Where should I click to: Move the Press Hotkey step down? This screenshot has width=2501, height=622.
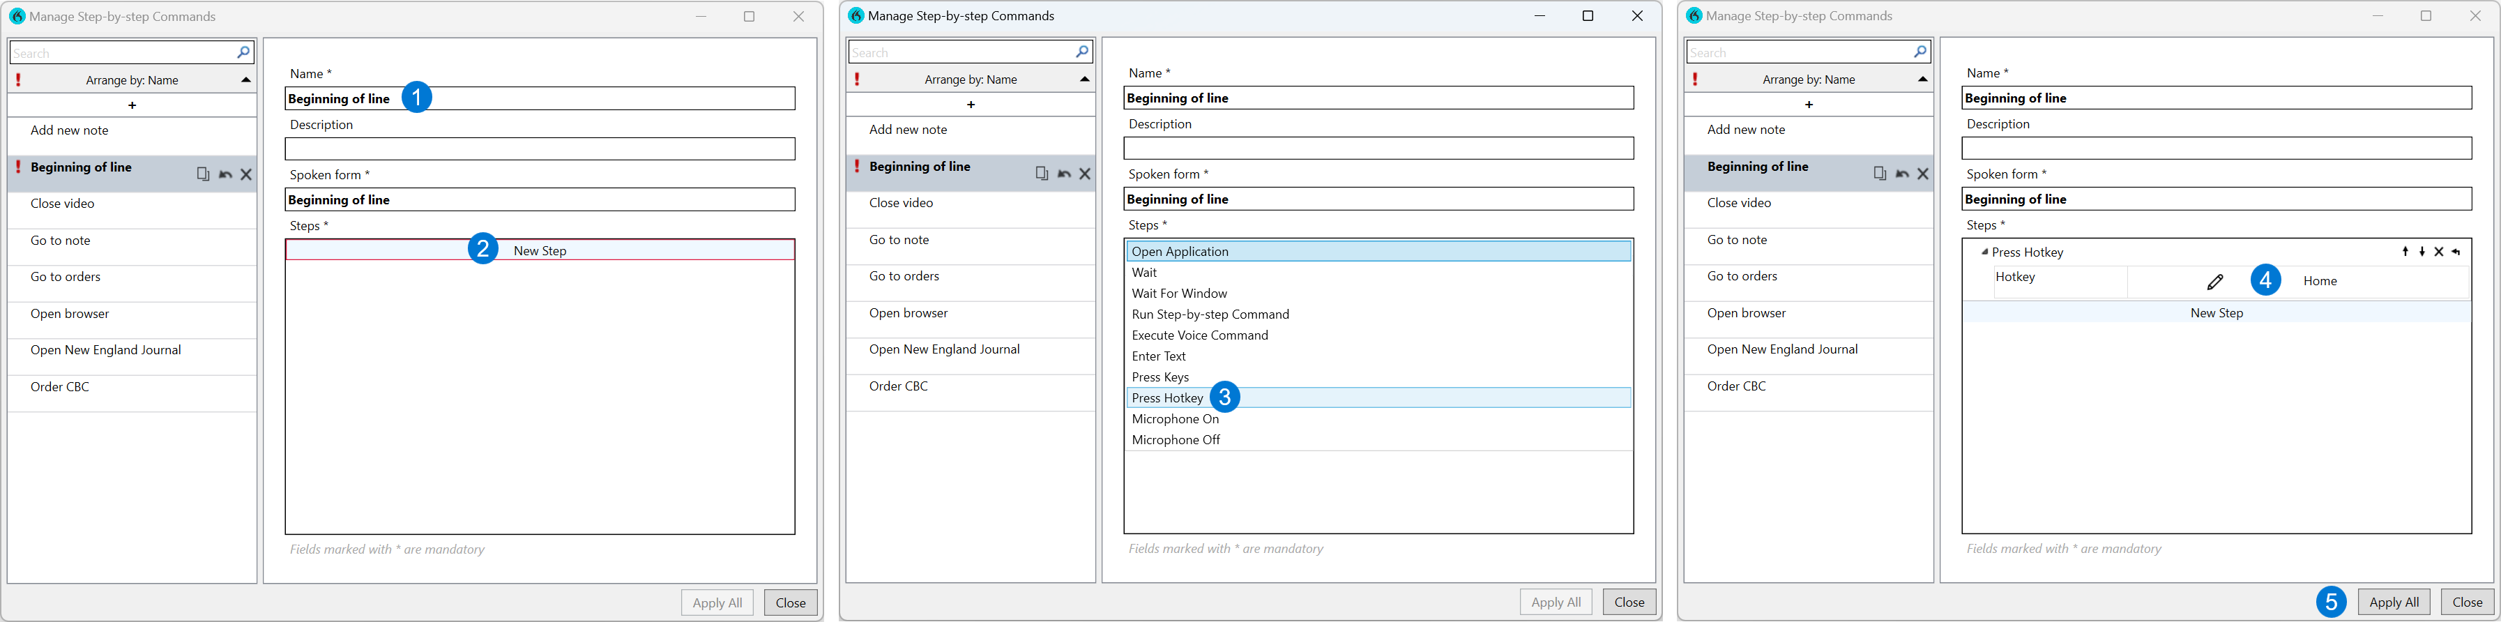(2422, 252)
